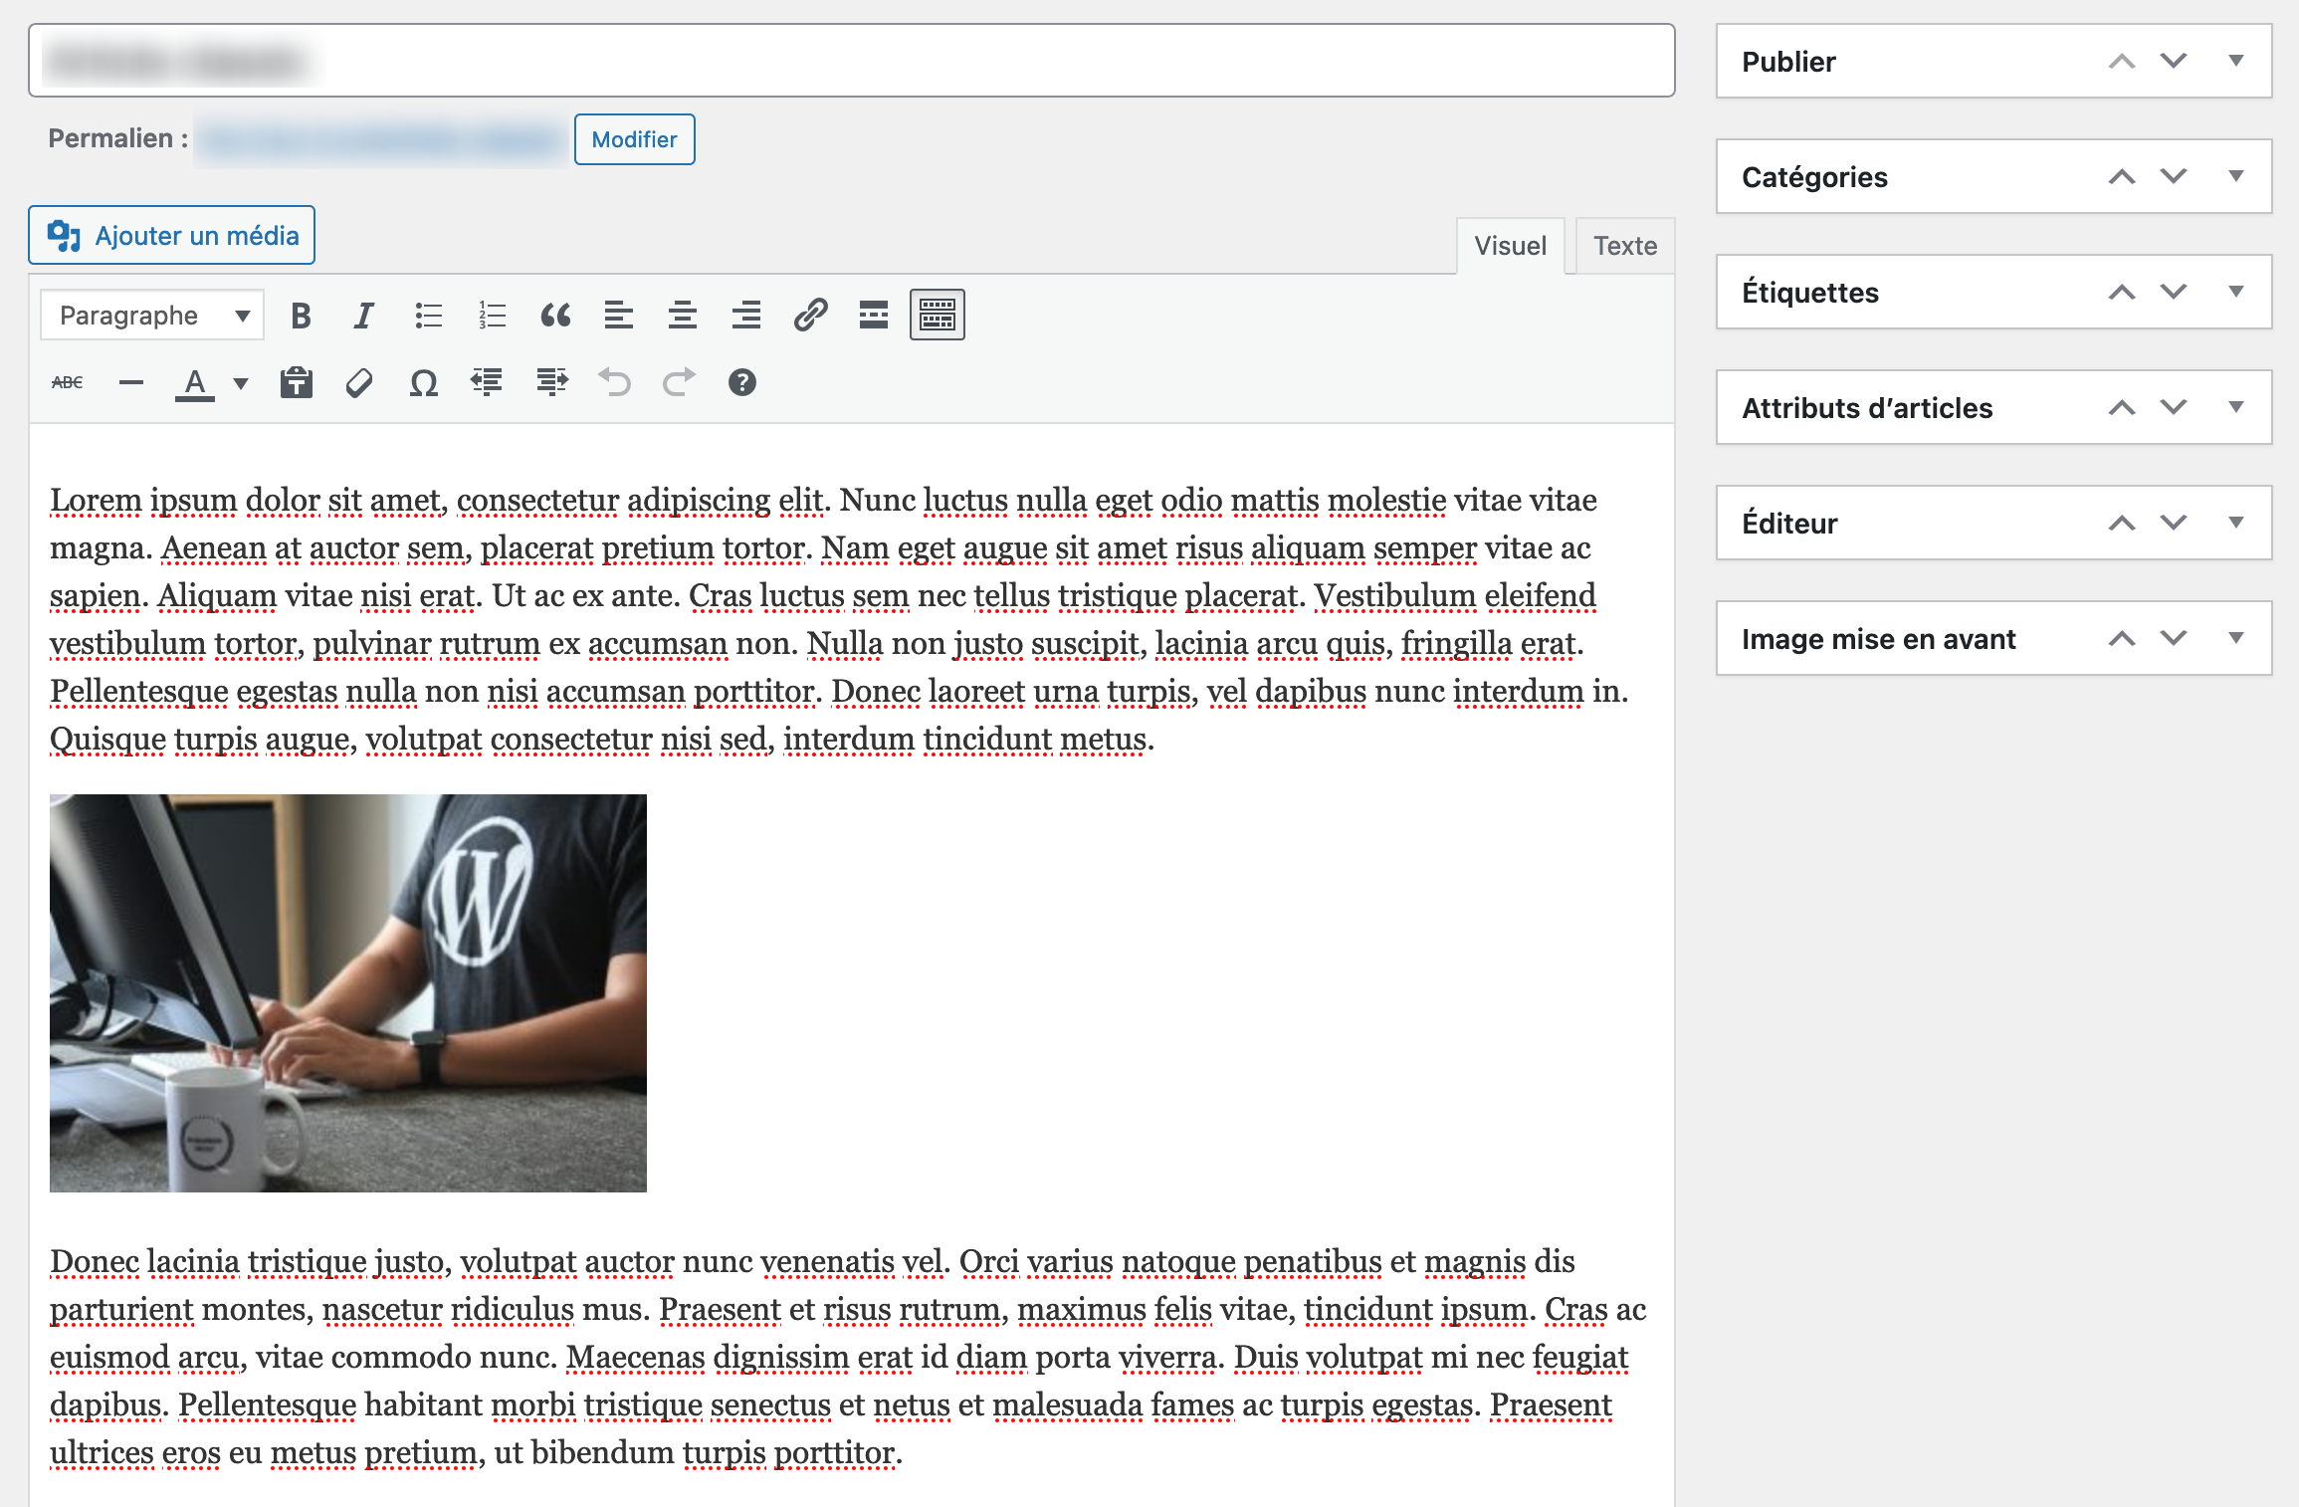Apply italic formatting
This screenshot has width=2299, height=1507.
click(362, 315)
